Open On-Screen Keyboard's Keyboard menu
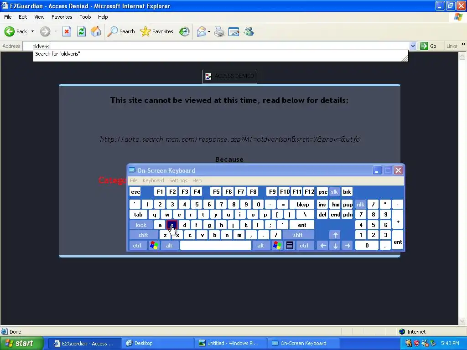The height and width of the screenshot is (350, 467). [x=153, y=180]
